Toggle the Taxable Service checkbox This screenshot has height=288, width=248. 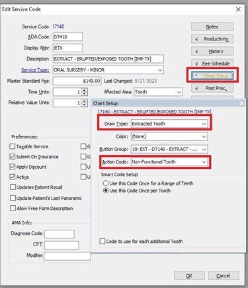pos(13,146)
